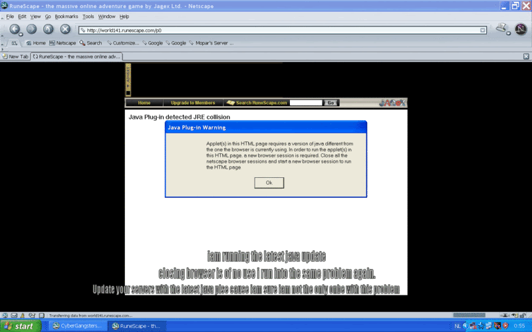Click the personal toolbar bookmarks manager icon

click(14, 43)
